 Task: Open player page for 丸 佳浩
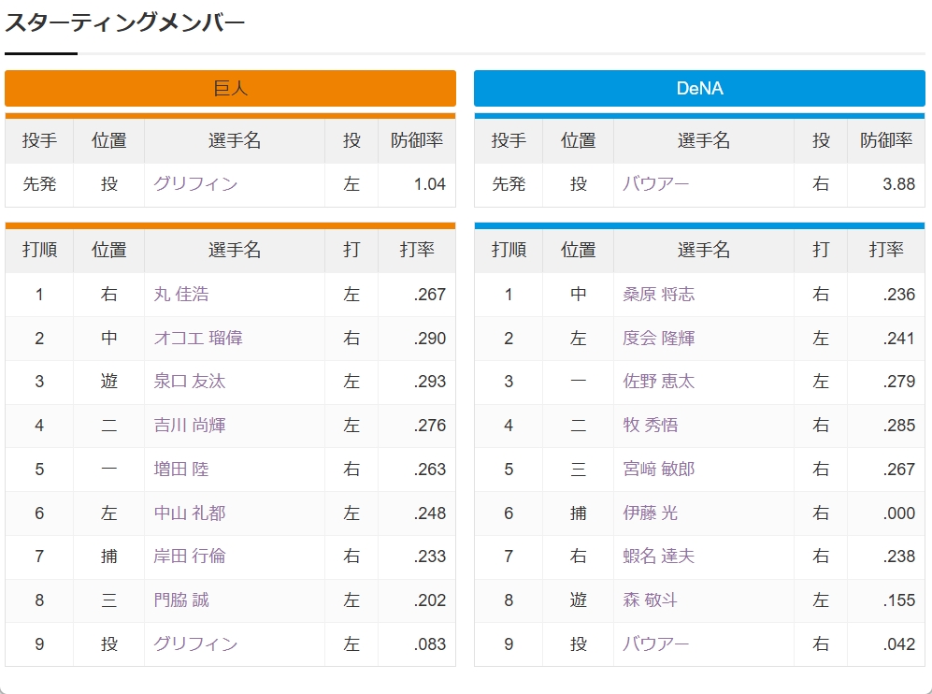[x=181, y=295]
